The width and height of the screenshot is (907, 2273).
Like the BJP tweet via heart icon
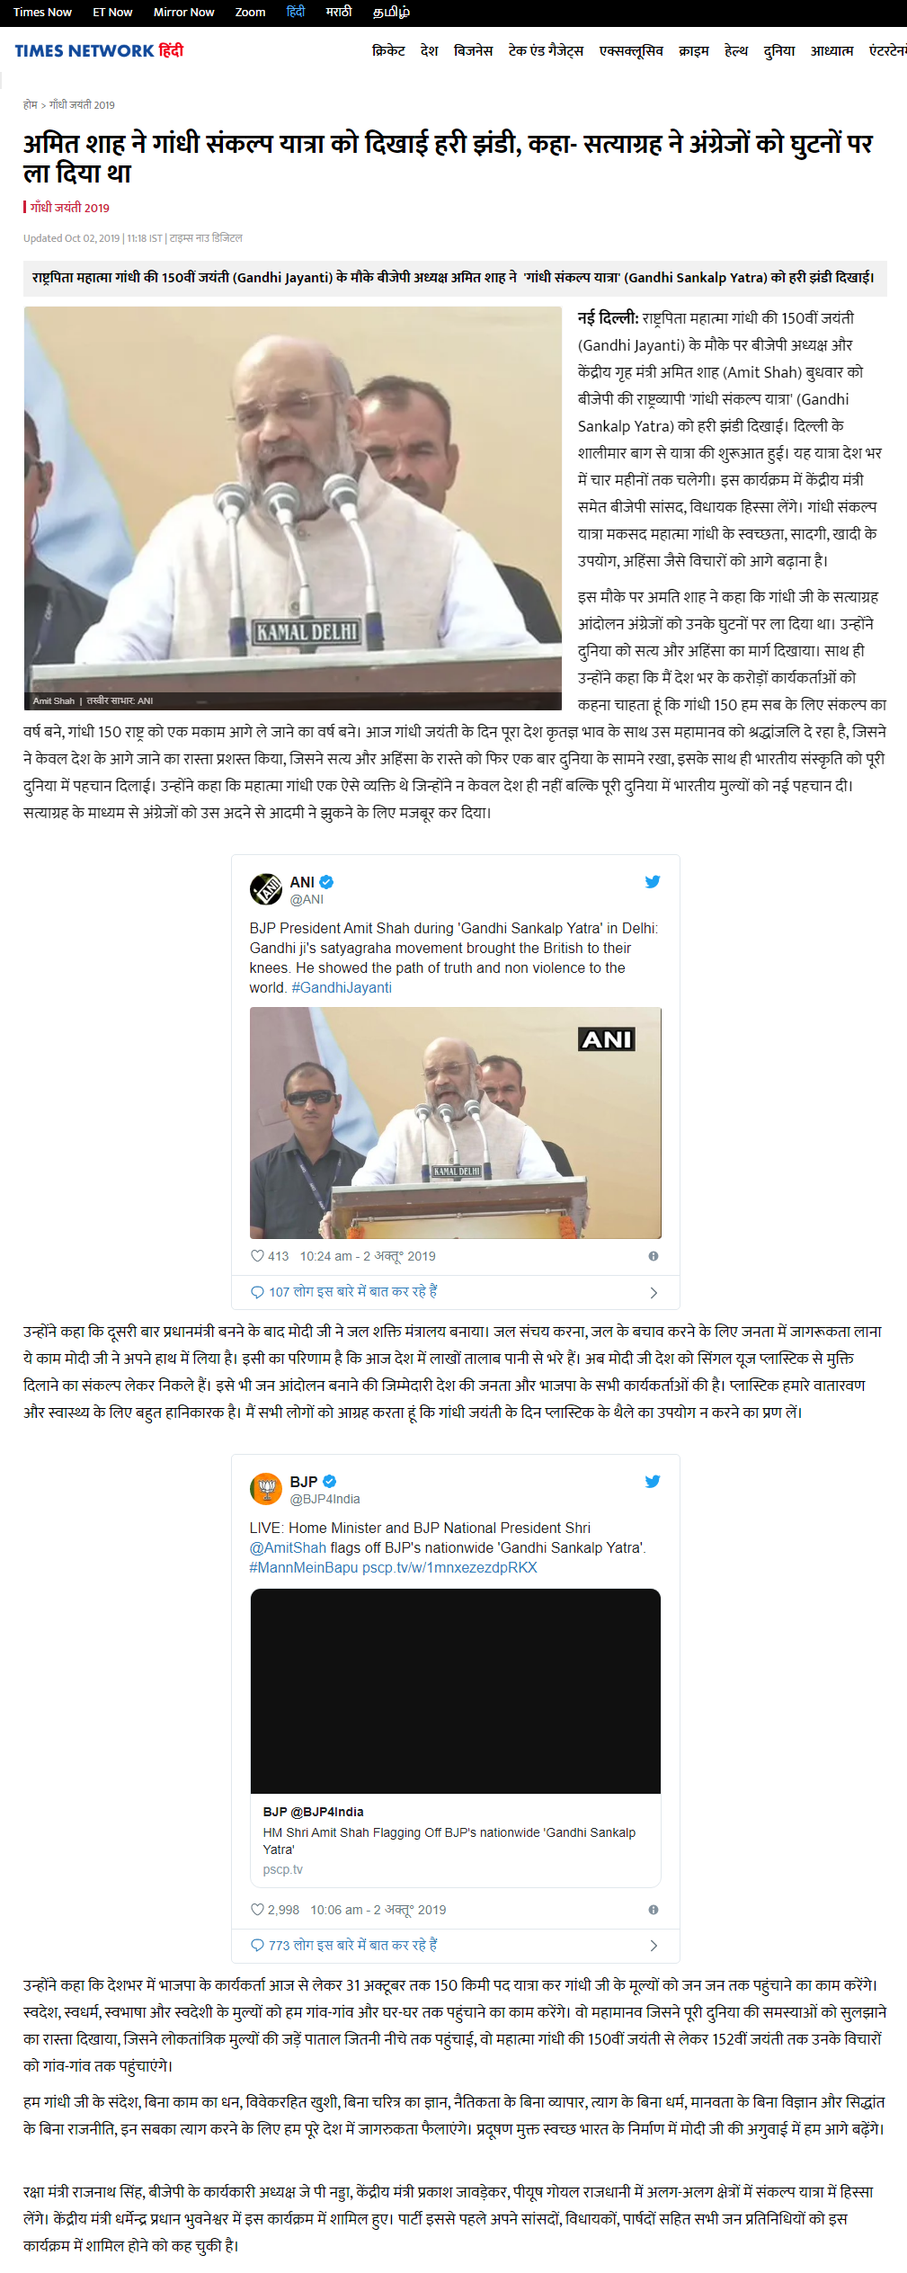tap(257, 1910)
